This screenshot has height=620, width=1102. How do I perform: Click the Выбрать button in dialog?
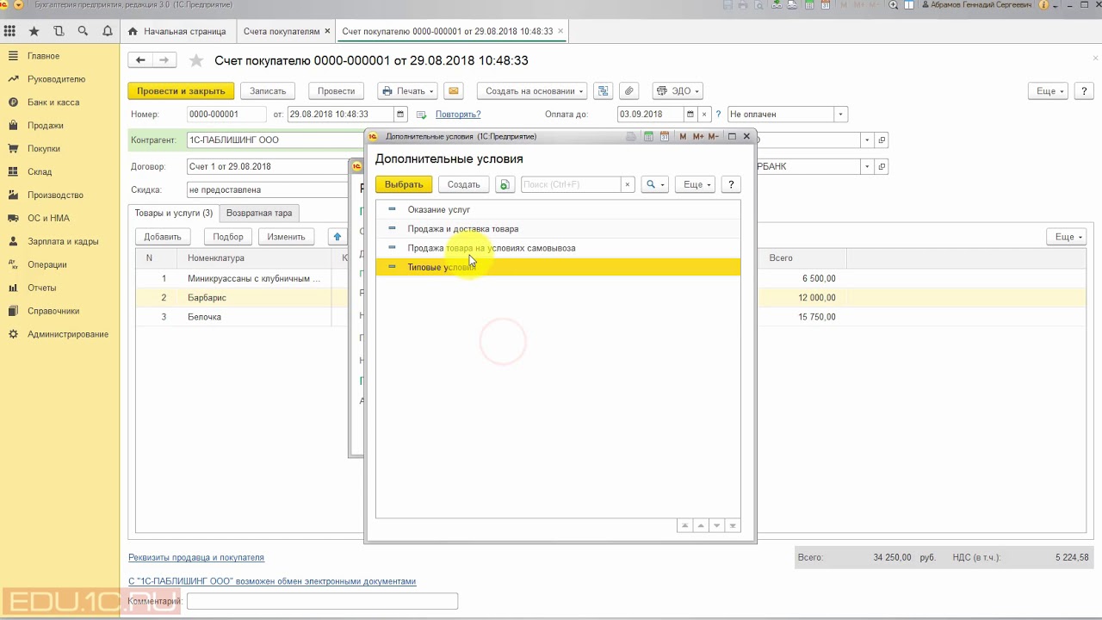point(404,184)
